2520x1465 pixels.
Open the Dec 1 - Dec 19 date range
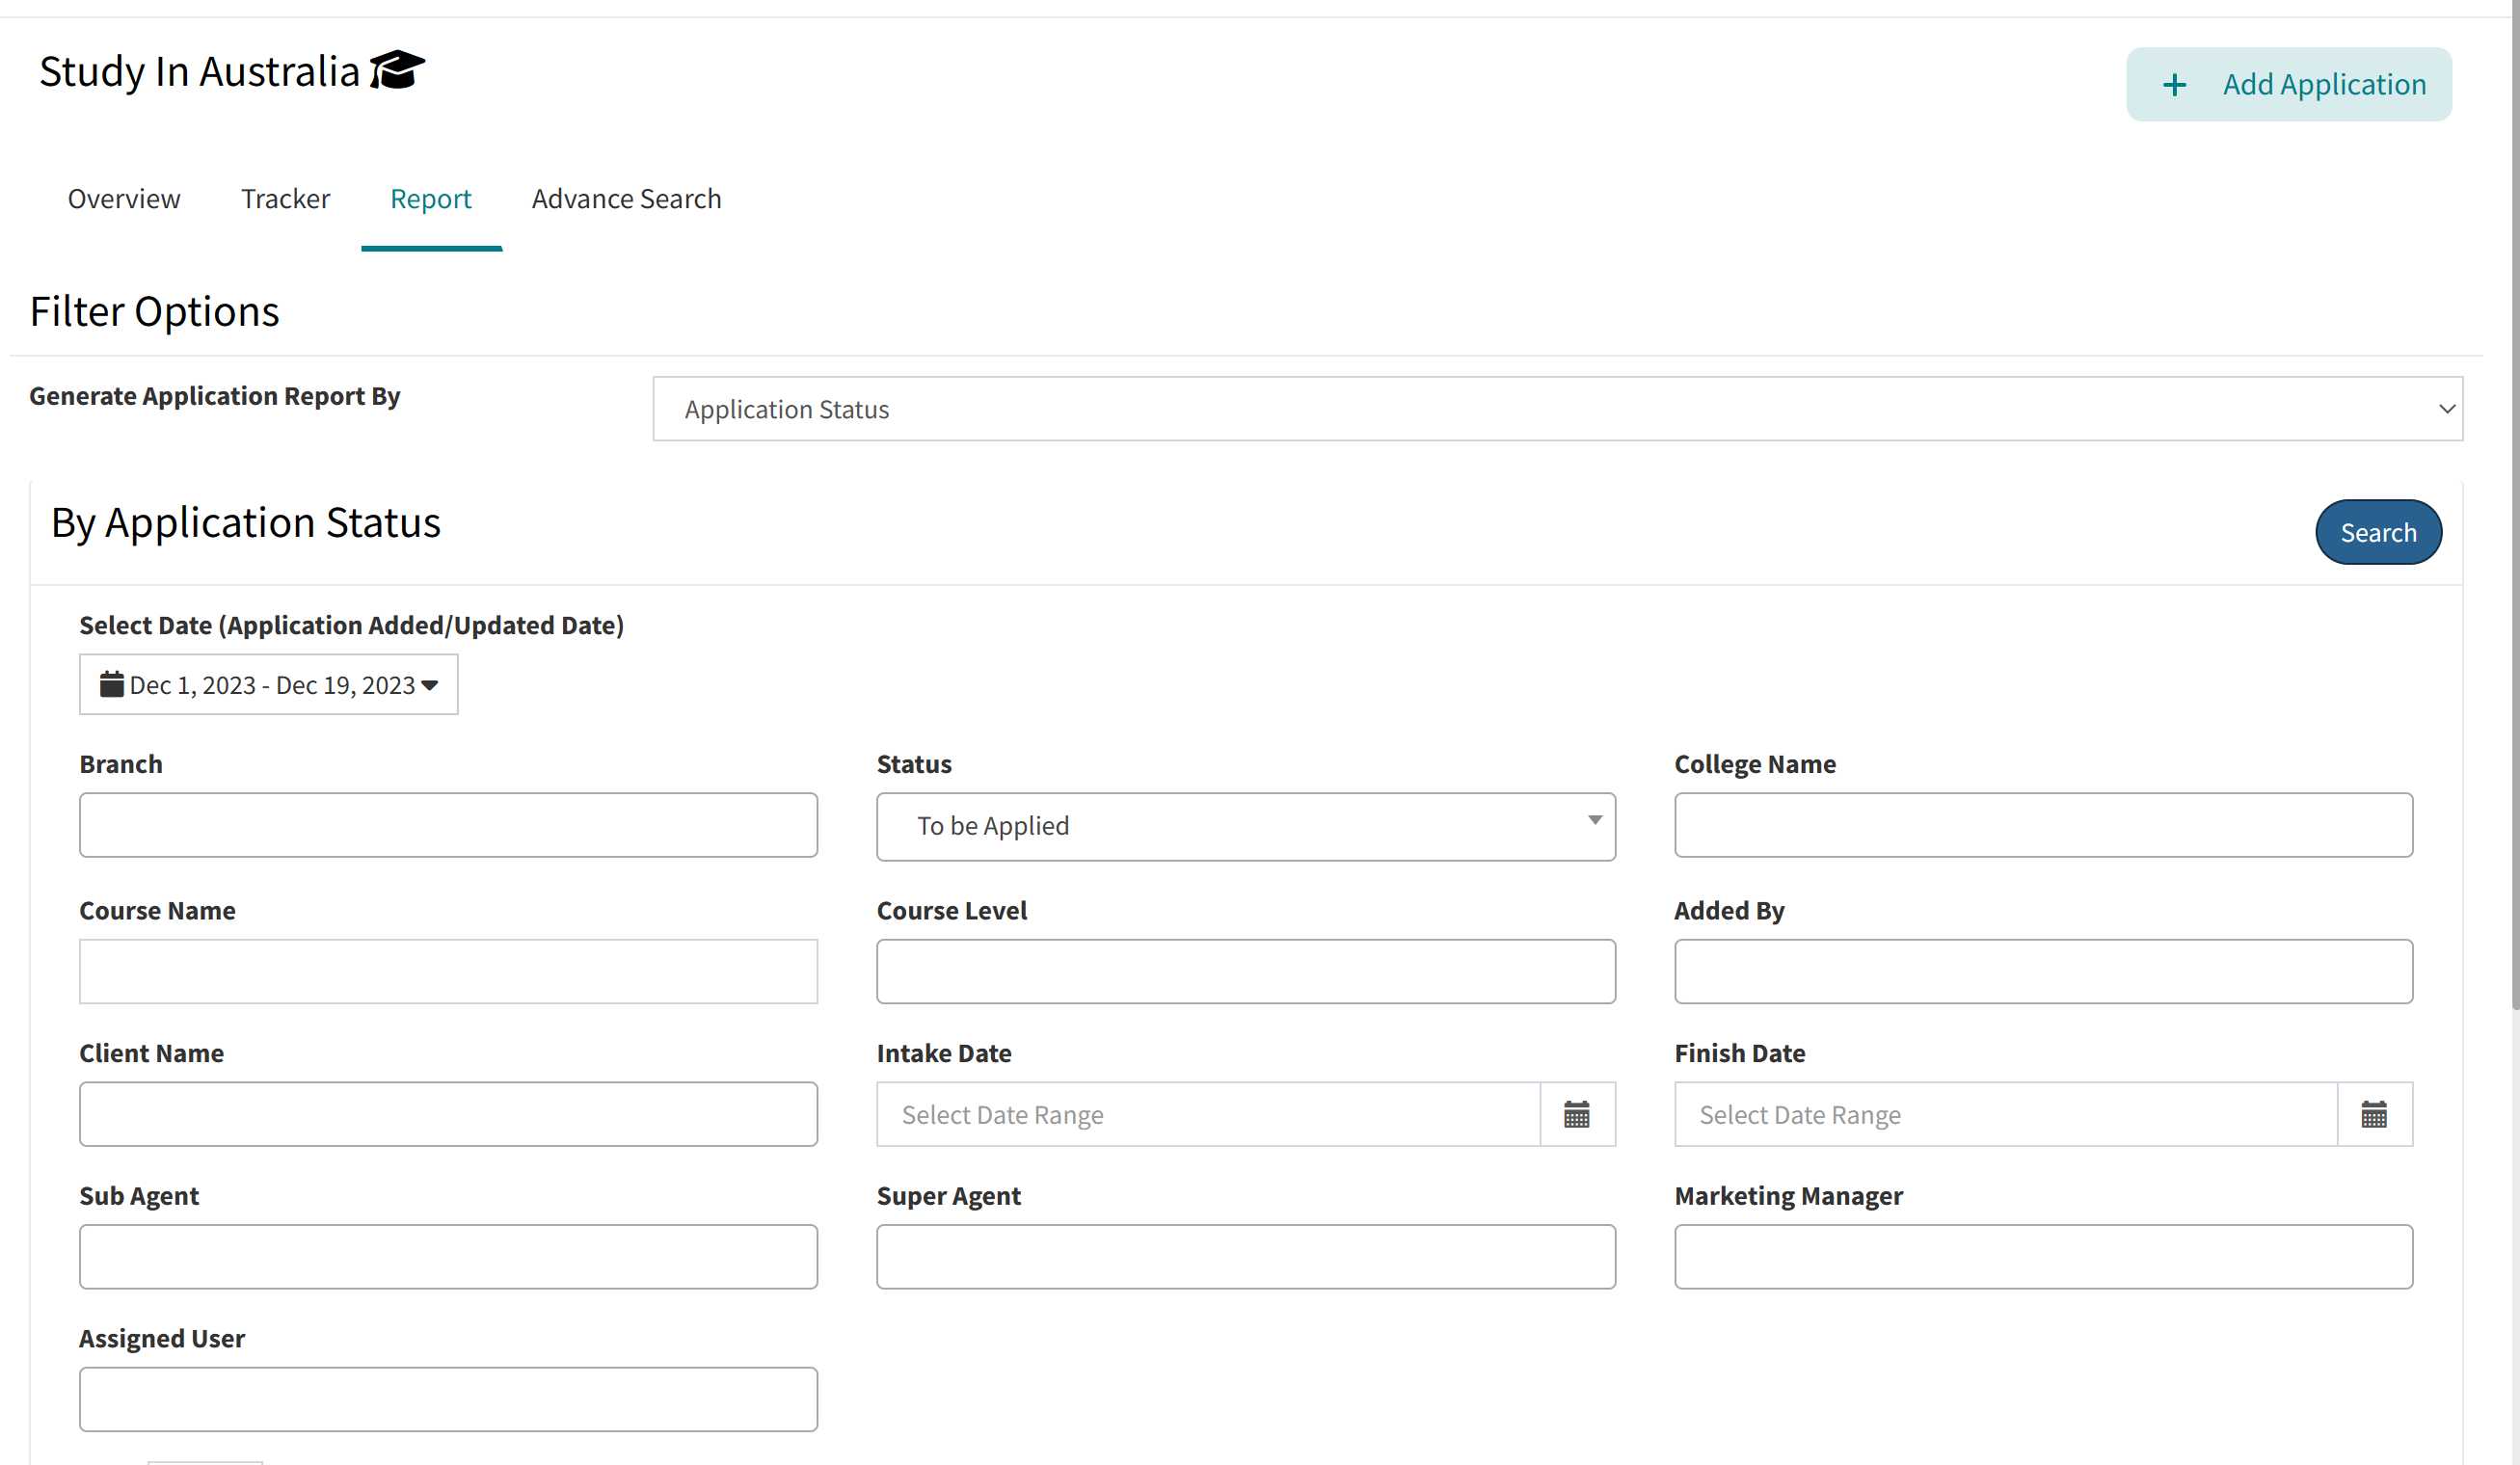click(268, 685)
